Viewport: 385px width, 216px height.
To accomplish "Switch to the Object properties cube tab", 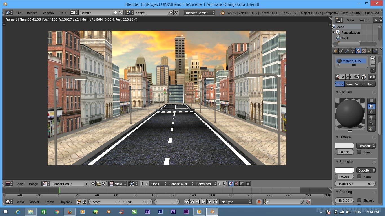I will click(336, 51).
